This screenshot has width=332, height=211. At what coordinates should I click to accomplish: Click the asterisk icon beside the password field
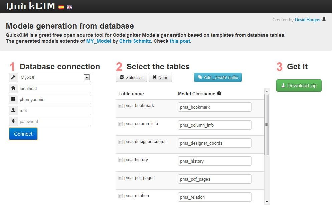(x=12, y=121)
